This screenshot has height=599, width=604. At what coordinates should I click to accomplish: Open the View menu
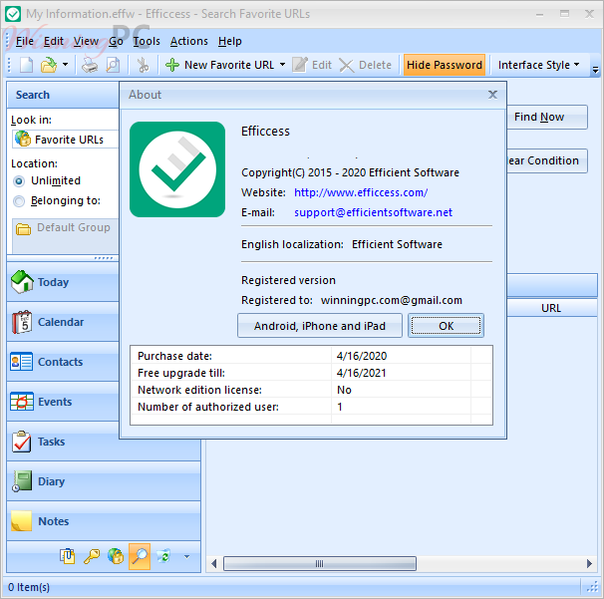[86, 41]
